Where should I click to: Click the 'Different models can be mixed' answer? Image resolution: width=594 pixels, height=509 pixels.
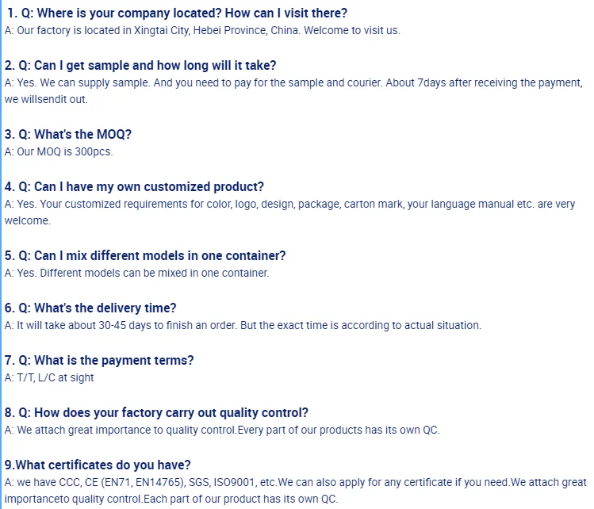point(137,273)
